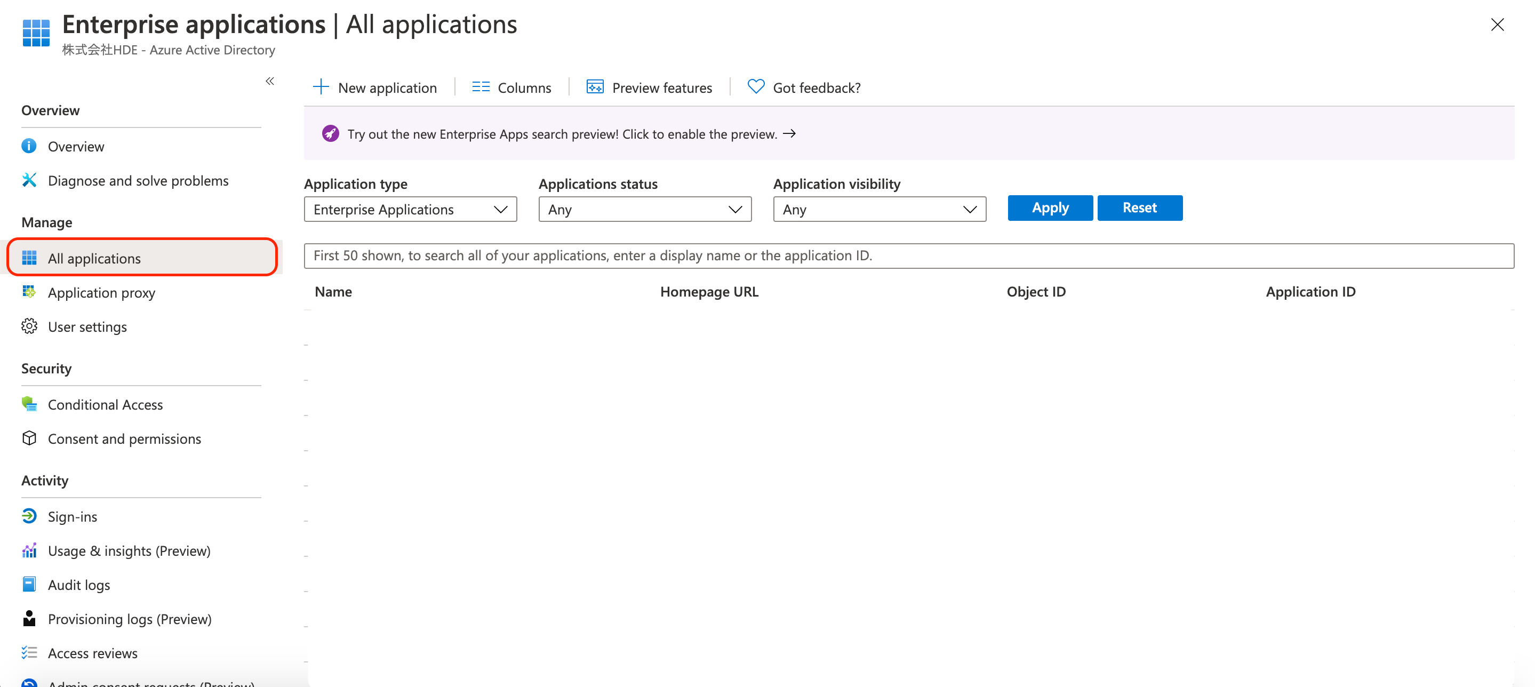This screenshot has width=1535, height=687.
Task: Click the Application proxy icon
Action: click(29, 292)
